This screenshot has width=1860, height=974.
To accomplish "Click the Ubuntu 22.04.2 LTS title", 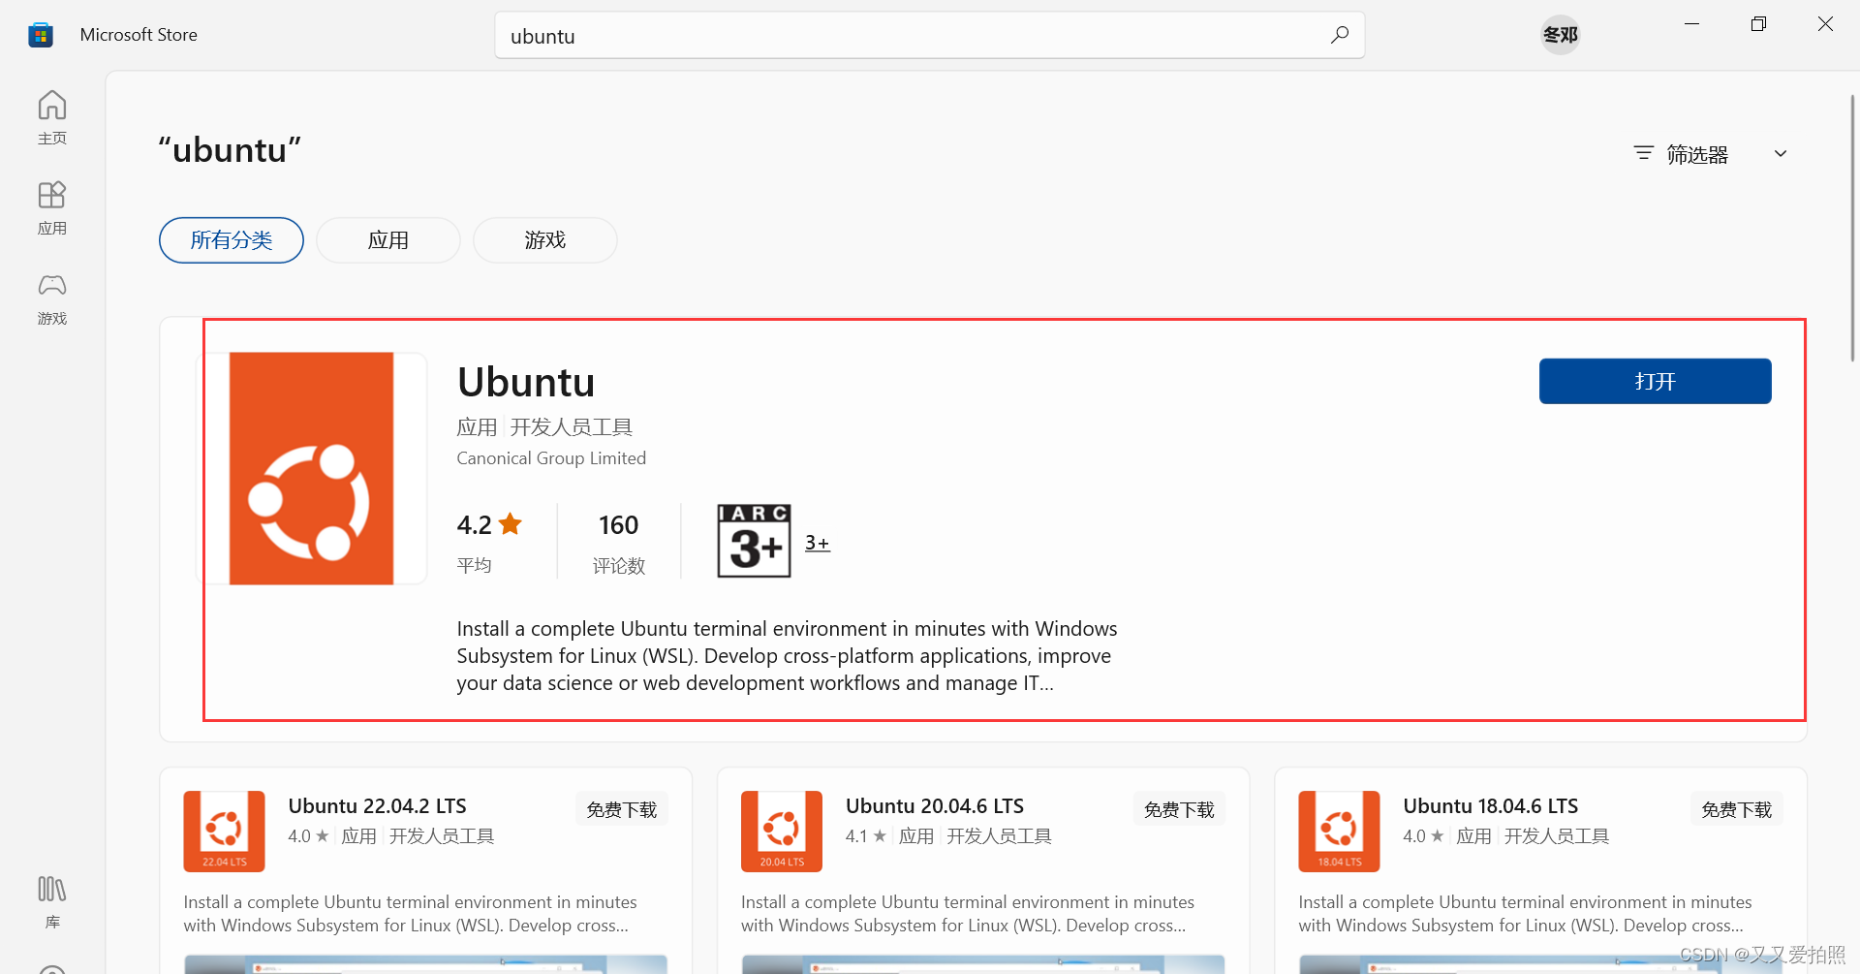I will coord(377,806).
